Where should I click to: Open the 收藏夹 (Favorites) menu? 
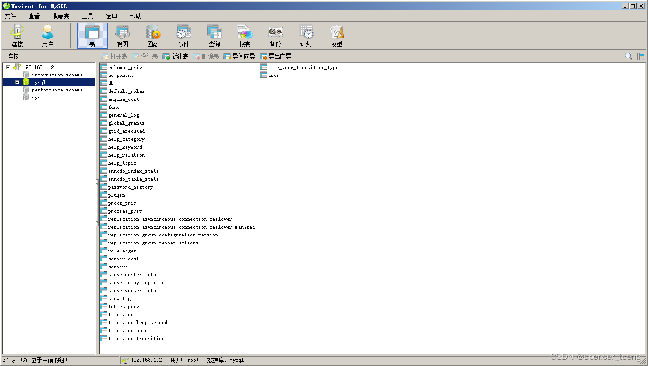[x=60, y=15]
